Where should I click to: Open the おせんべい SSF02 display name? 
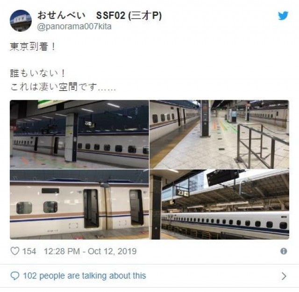pyautogui.click(x=100, y=15)
